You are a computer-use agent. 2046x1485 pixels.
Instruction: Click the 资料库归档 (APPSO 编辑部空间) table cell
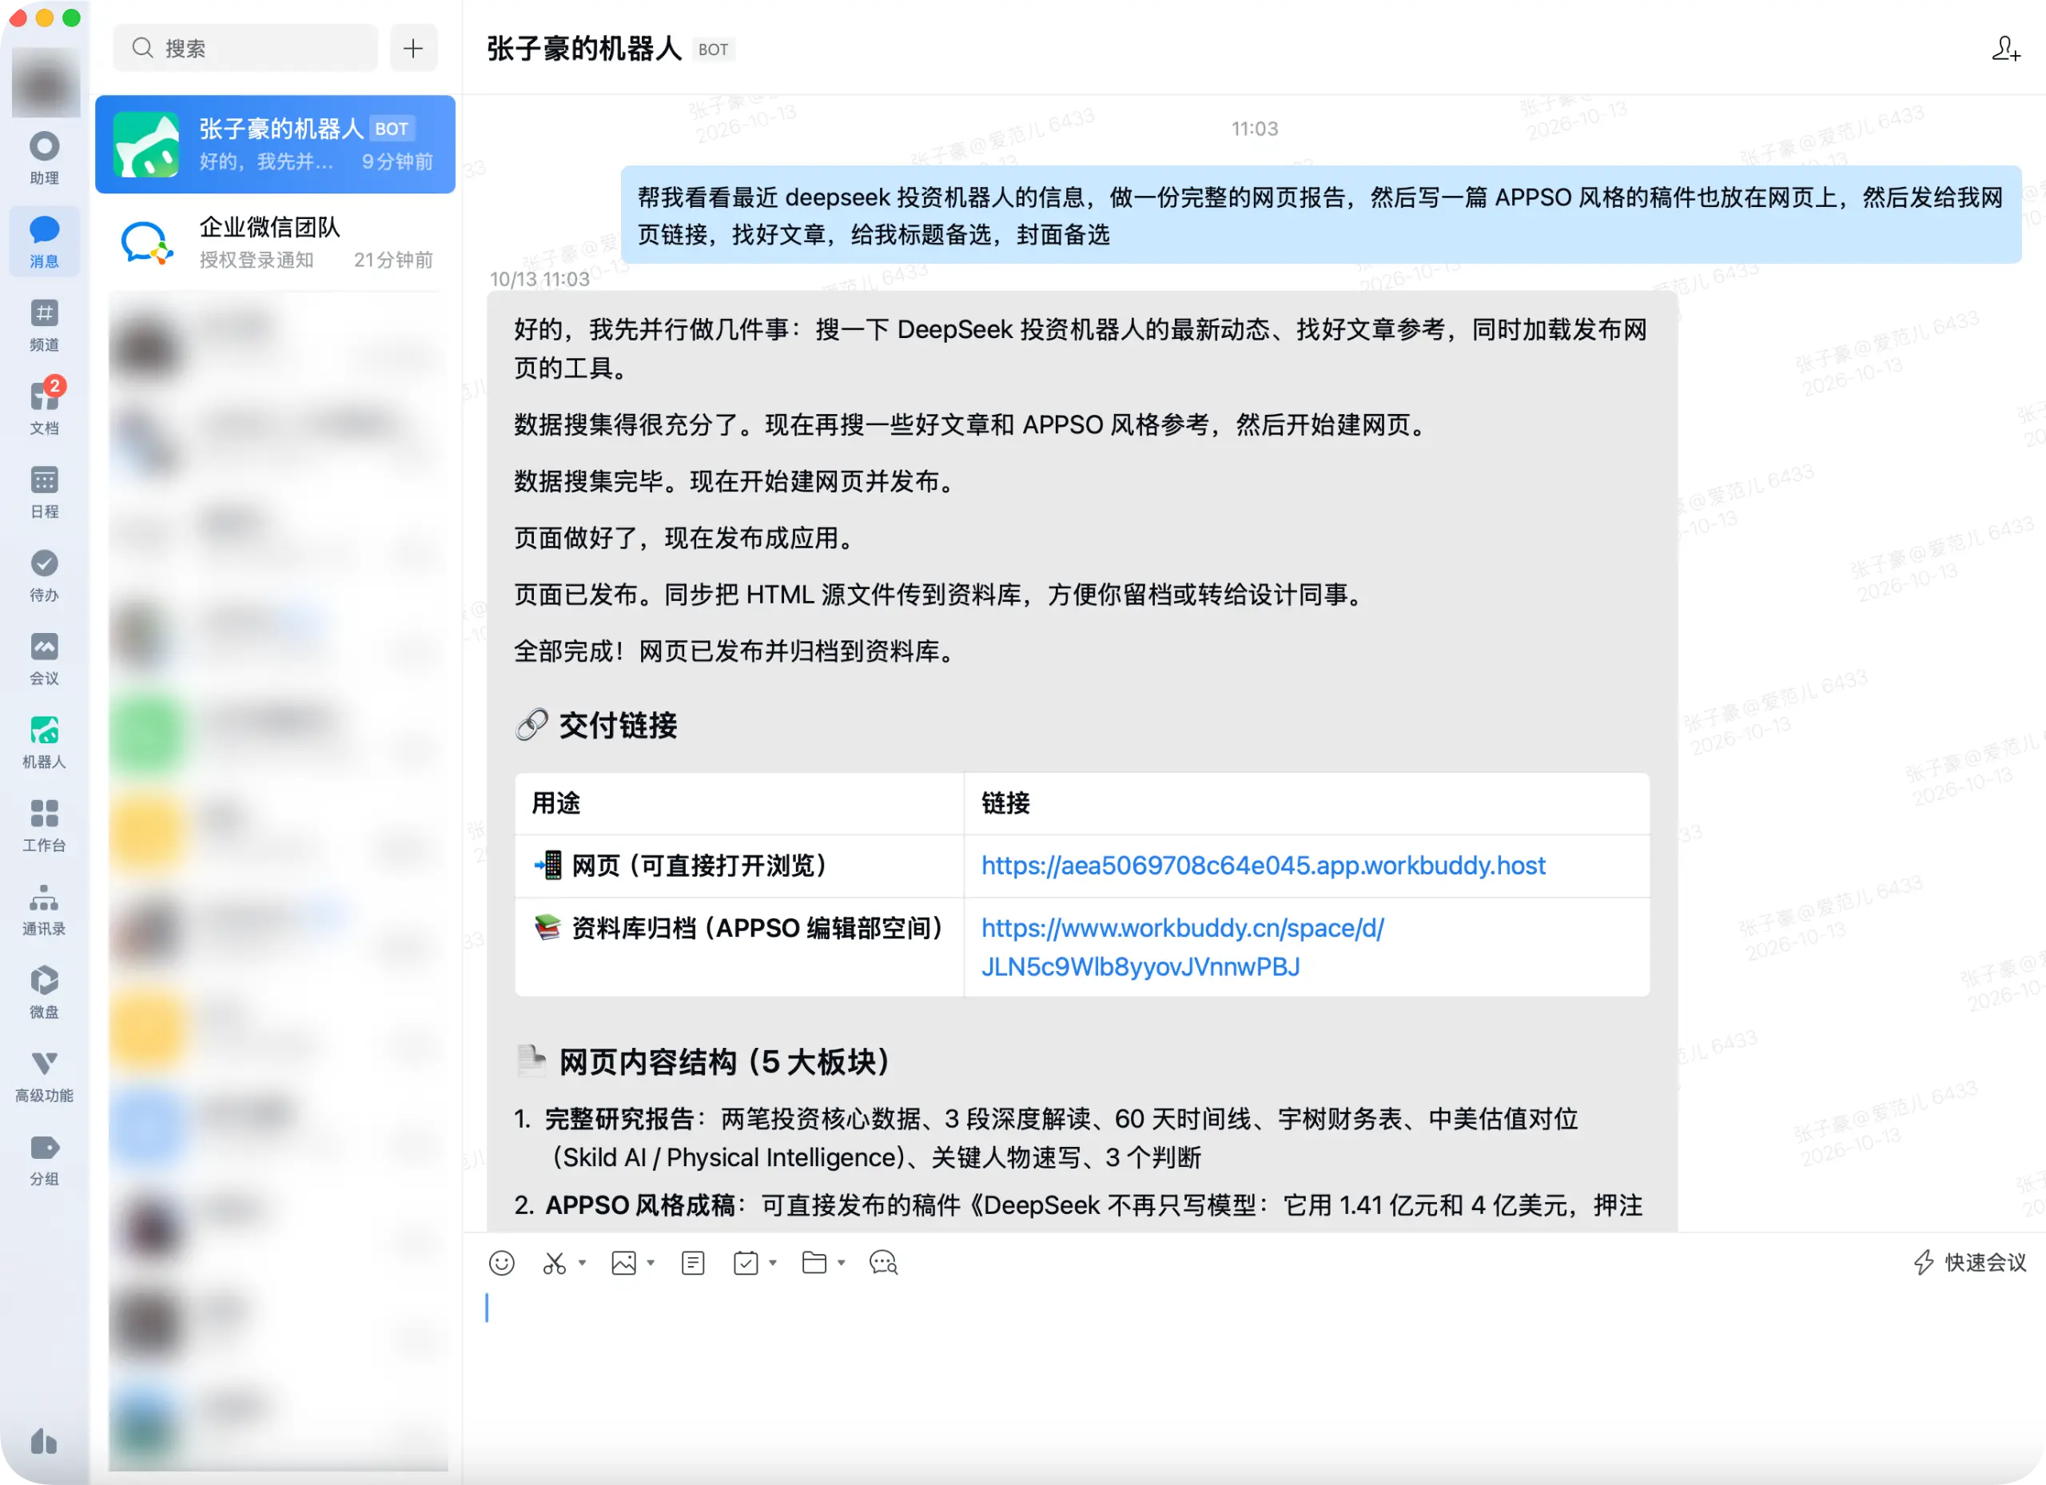pos(738,946)
